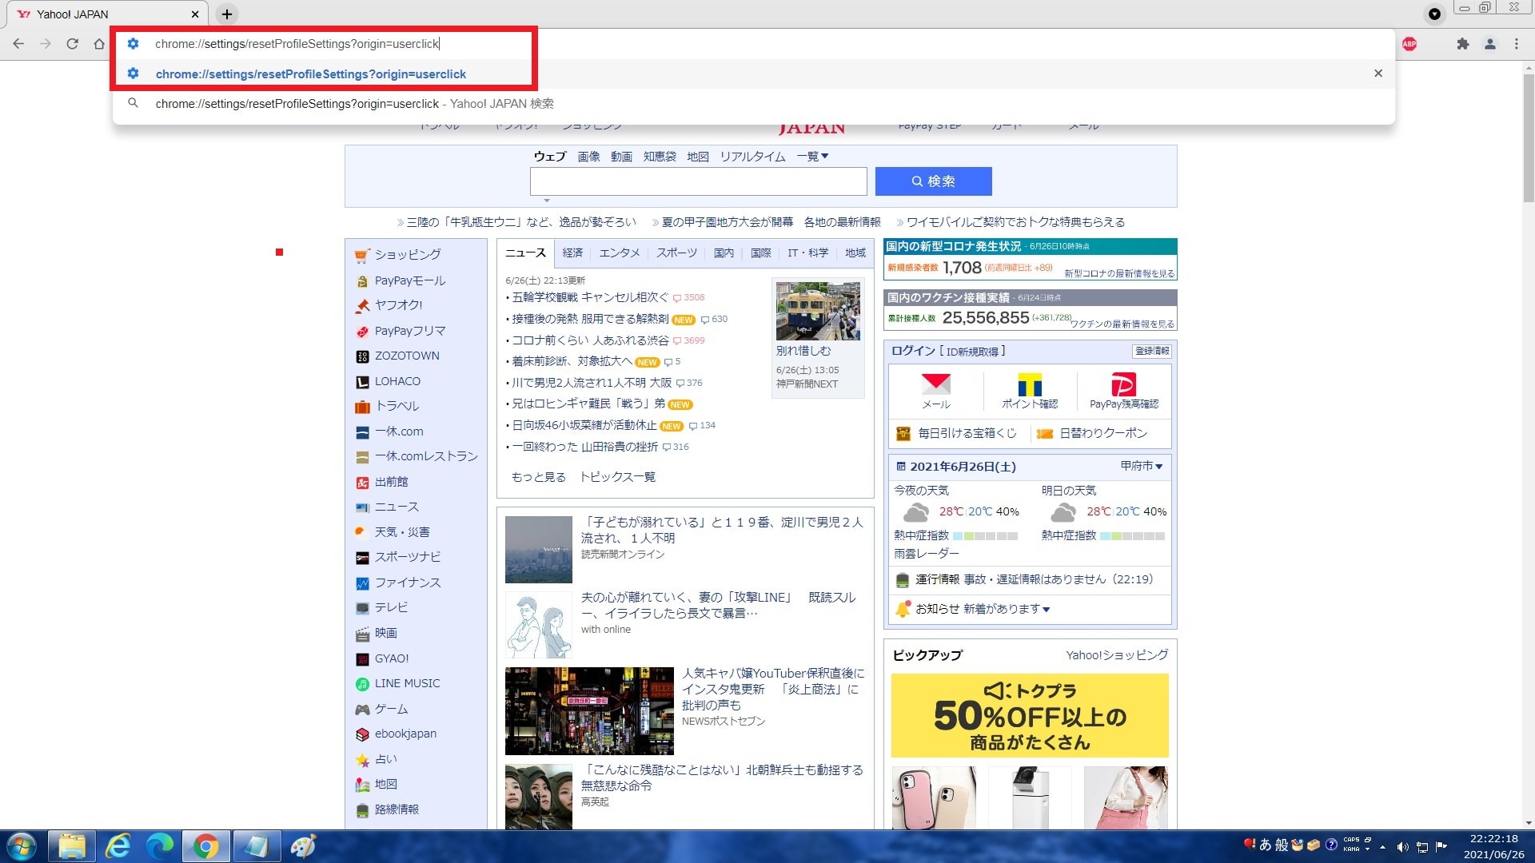Screen dimensions: 1535x863
Task: Open 出前館 in the sidebar
Action: [x=382, y=482]
